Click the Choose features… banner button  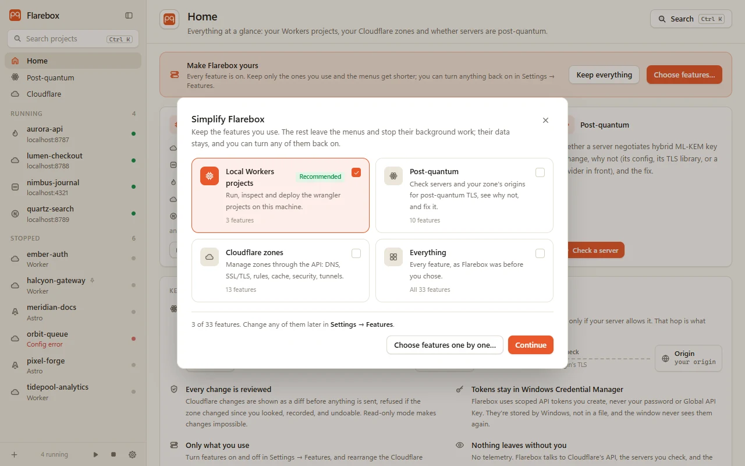[684, 75]
